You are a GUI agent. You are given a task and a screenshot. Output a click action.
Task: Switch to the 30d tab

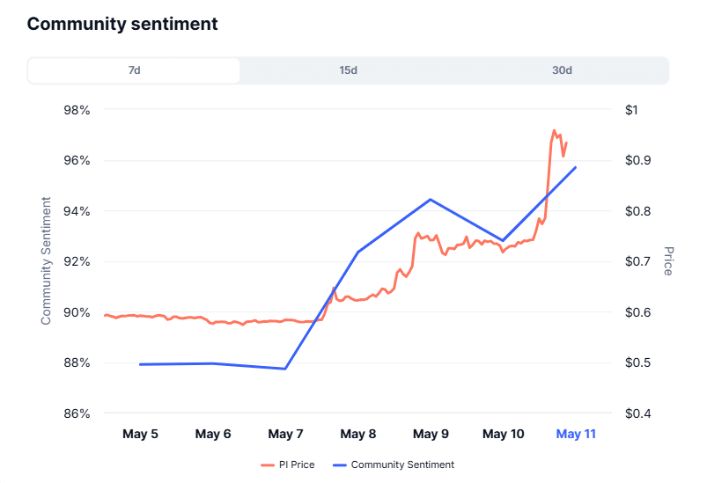coord(562,70)
